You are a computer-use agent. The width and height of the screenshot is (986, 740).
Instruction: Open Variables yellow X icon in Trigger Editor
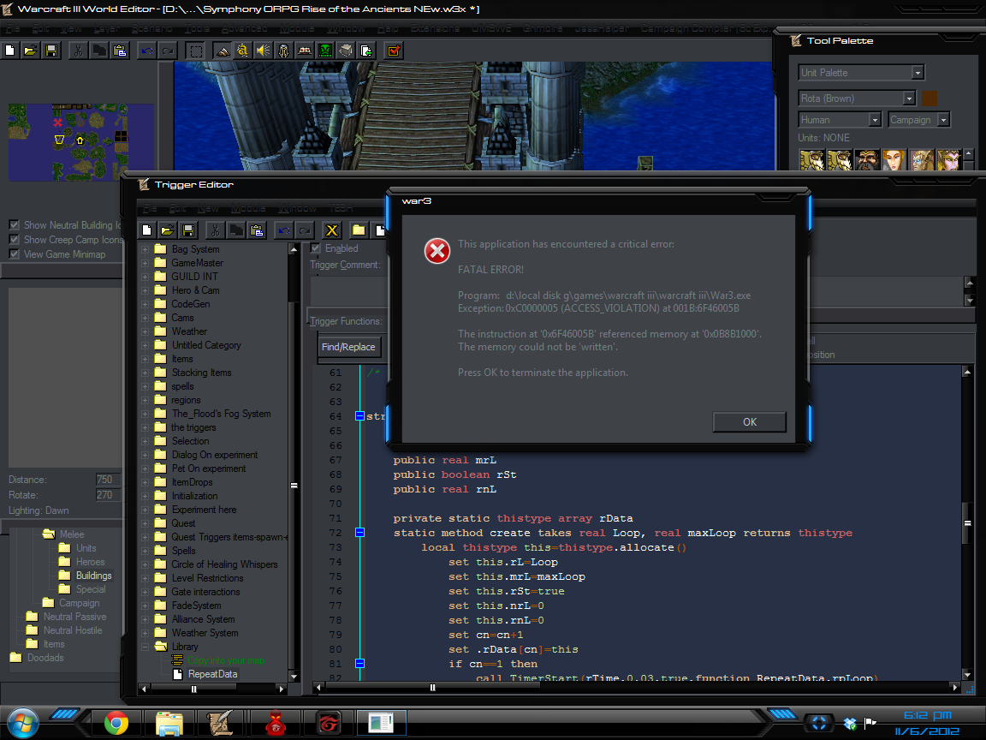[332, 230]
